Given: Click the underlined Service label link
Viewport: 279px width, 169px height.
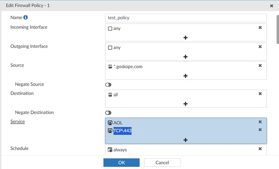Looking at the screenshot, I should [18, 121].
